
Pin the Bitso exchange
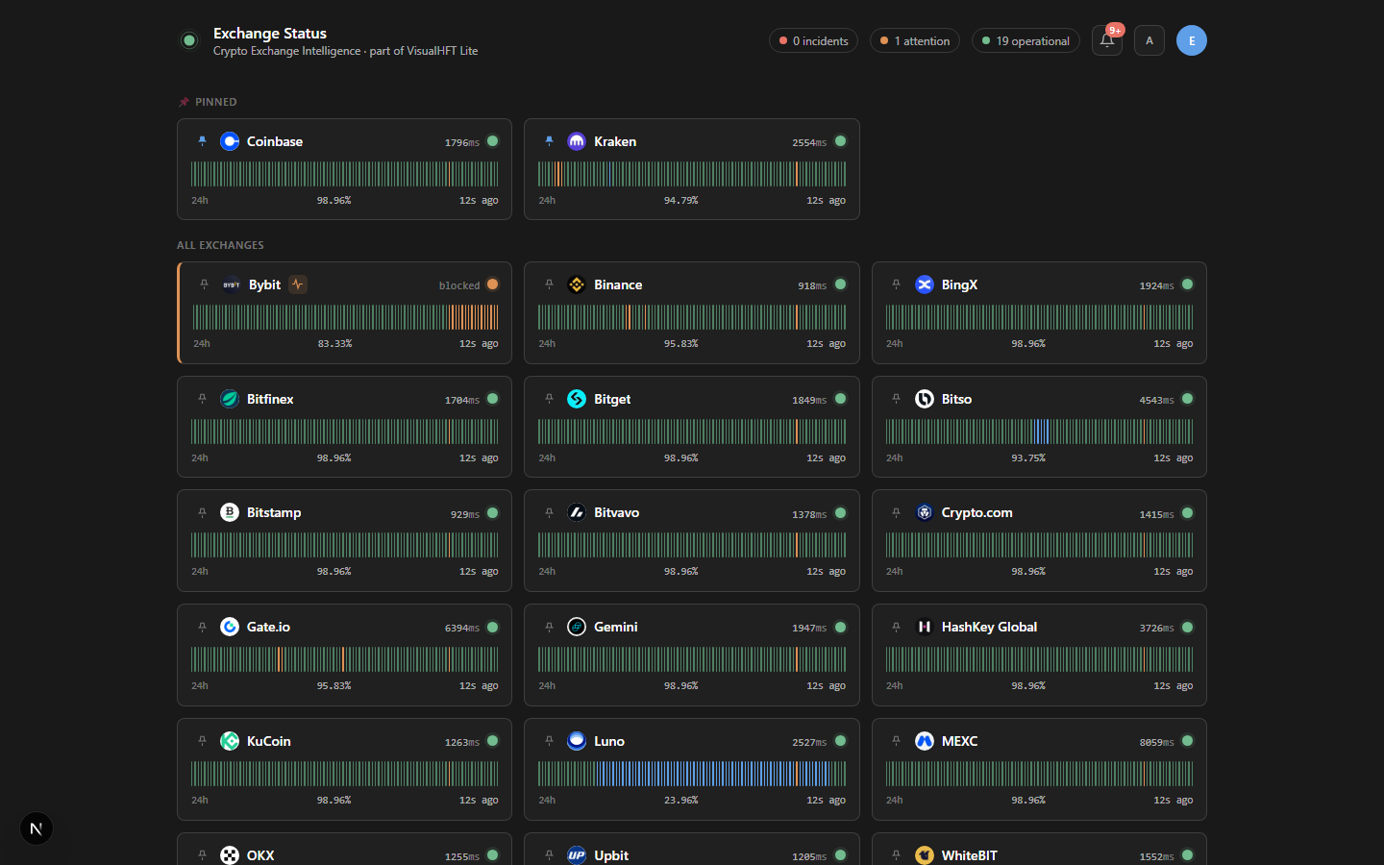(x=896, y=399)
